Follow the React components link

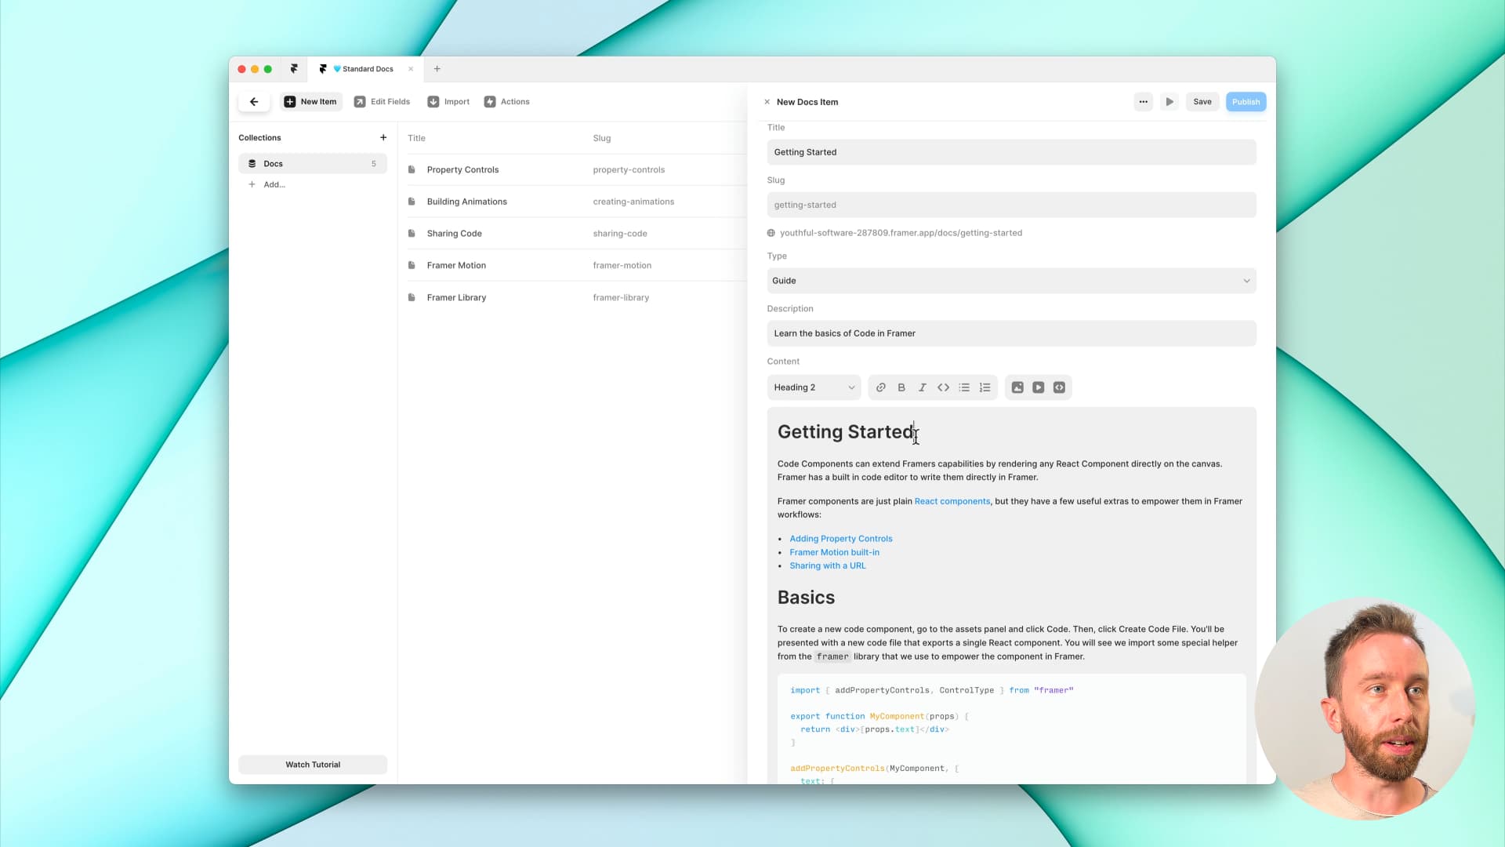click(952, 501)
